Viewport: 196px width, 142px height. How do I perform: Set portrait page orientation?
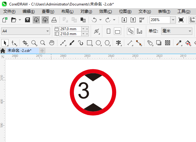coord(108,31)
